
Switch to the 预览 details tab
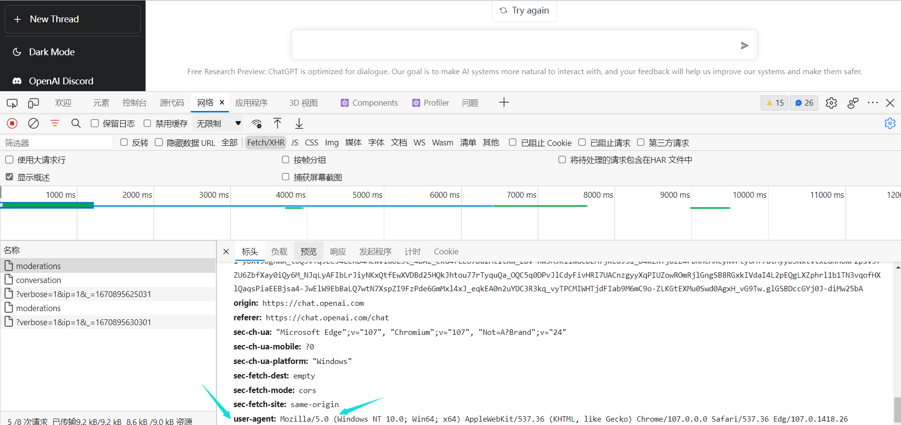309,252
